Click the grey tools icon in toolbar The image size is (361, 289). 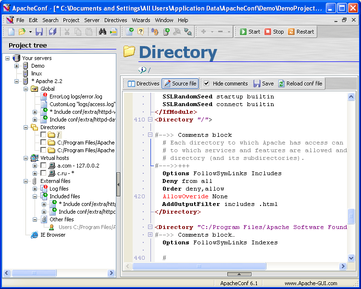tap(177, 32)
